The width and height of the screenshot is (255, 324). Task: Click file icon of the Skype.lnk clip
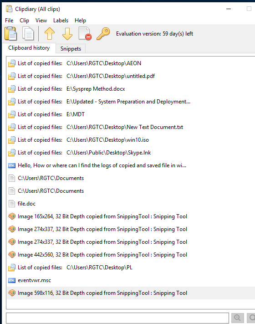12,153
